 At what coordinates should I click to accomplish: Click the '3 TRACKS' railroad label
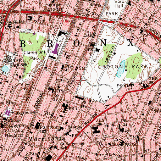point(72,83)
